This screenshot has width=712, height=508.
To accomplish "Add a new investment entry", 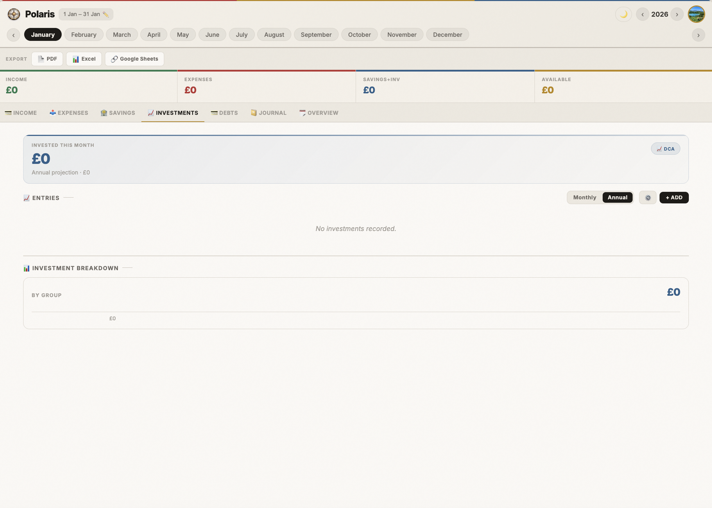I will point(674,198).
